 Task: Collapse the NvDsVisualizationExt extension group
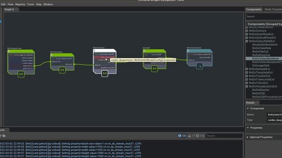click(247, 86)
